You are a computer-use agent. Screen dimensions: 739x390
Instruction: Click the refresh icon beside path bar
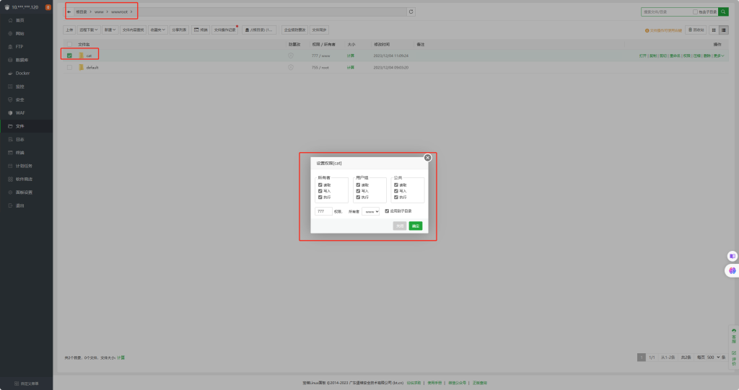click(411, 12)
